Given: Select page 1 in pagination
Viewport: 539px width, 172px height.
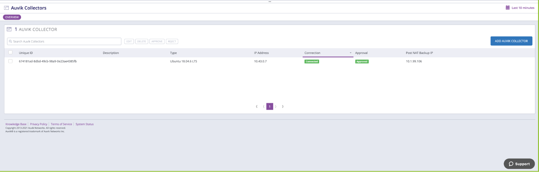Looking at the screenshot, I should point(270,107).
